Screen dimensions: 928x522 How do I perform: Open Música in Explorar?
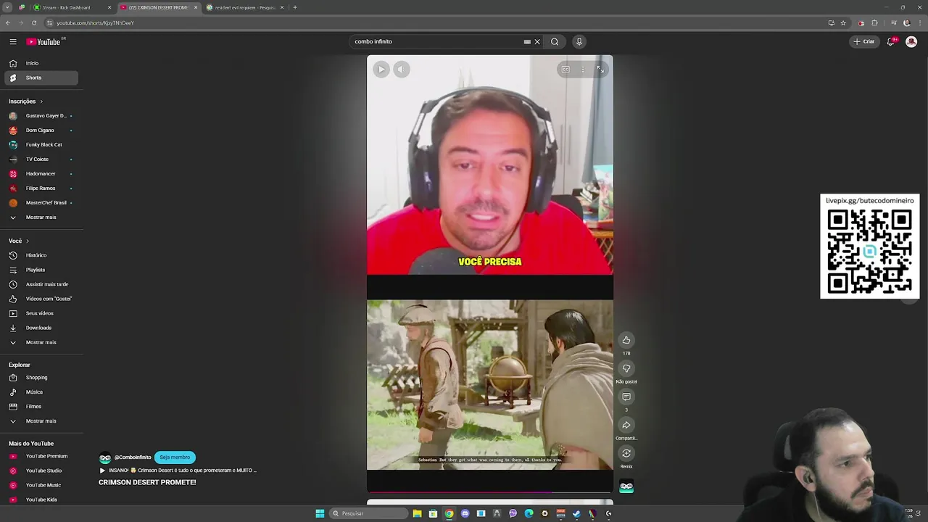(x=42, y=392)
